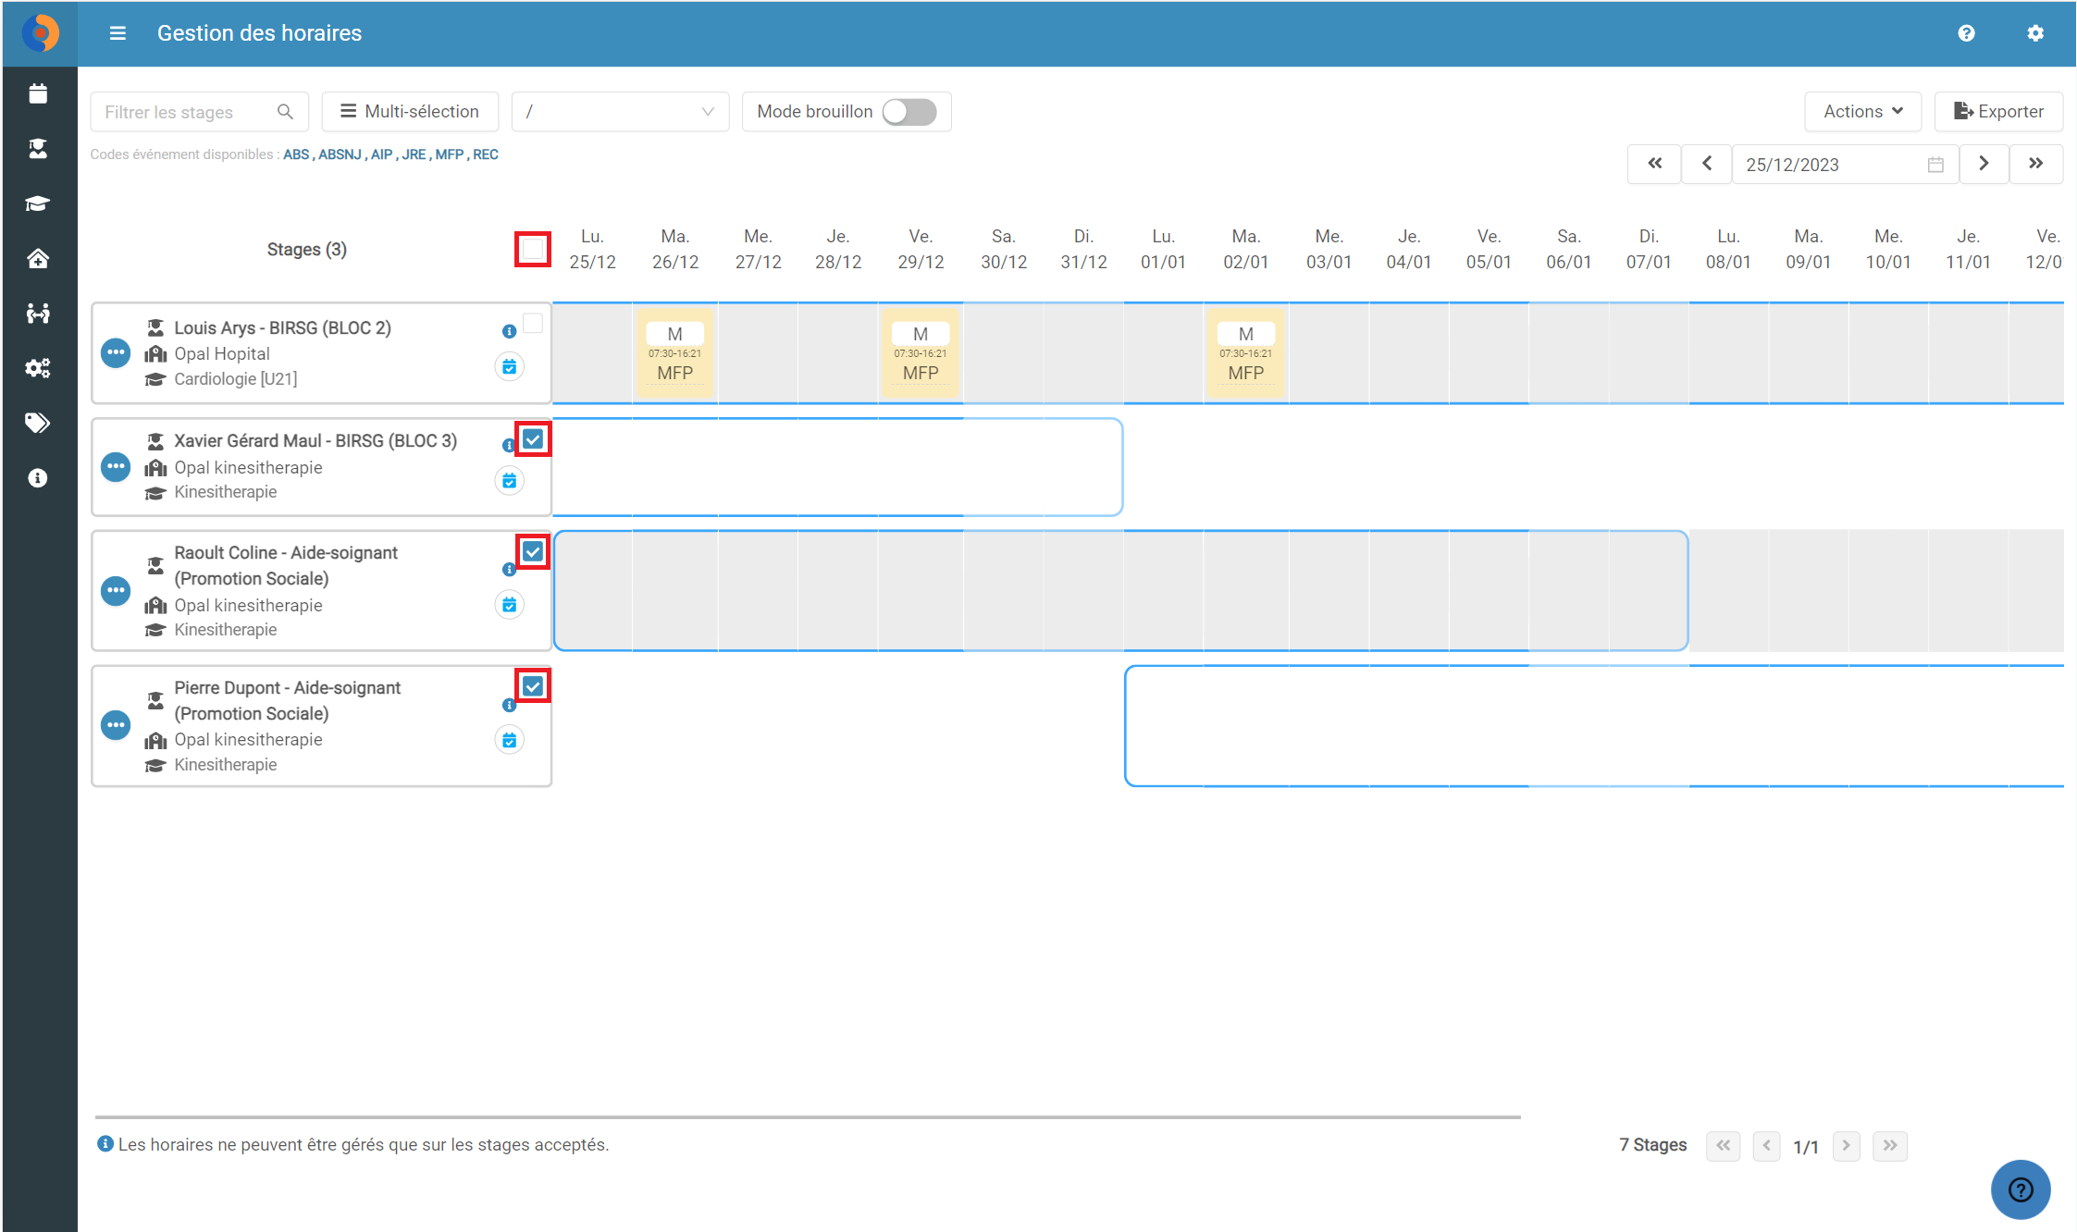This screenshot has height=1232, width=2077.
Task: Jump forward with double right arrow
Action: [2036, 164]
